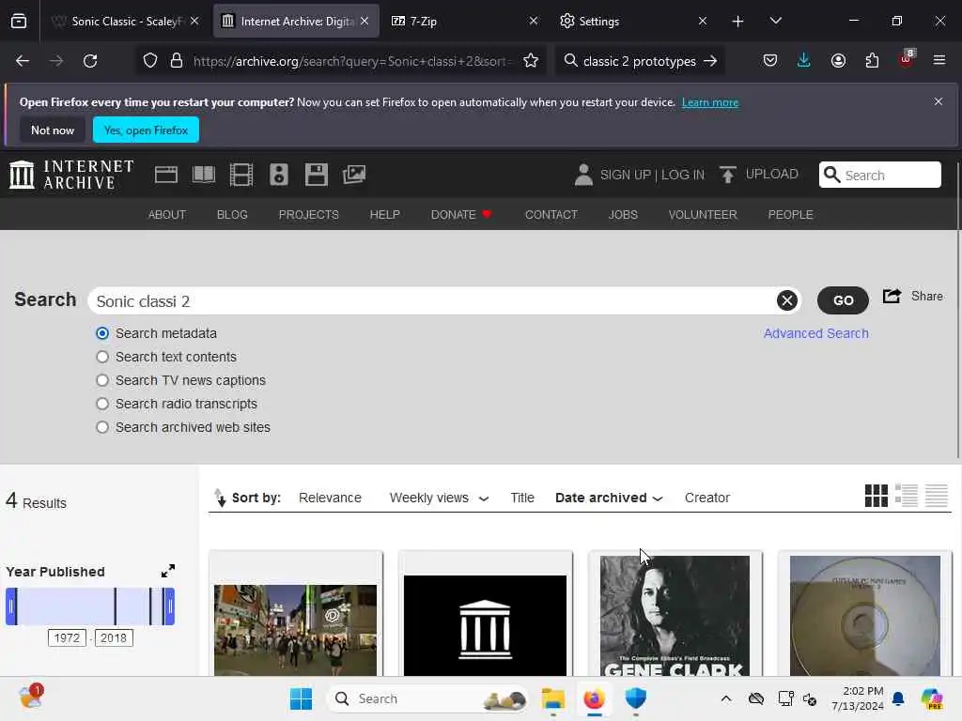
Task: Open the Internet Archive audio (speaker) icon
Action: click(x=278, y=175)
